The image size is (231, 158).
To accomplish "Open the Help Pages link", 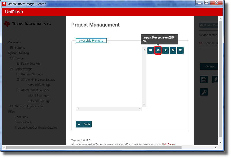I will [168, 144].
